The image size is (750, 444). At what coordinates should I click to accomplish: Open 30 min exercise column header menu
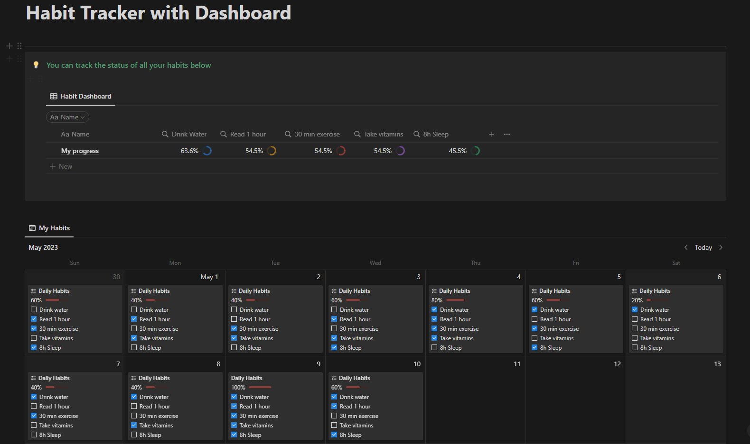[x=312, y=134]
